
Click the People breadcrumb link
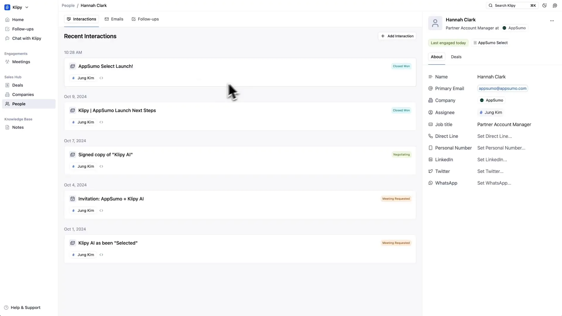(68, 6)
